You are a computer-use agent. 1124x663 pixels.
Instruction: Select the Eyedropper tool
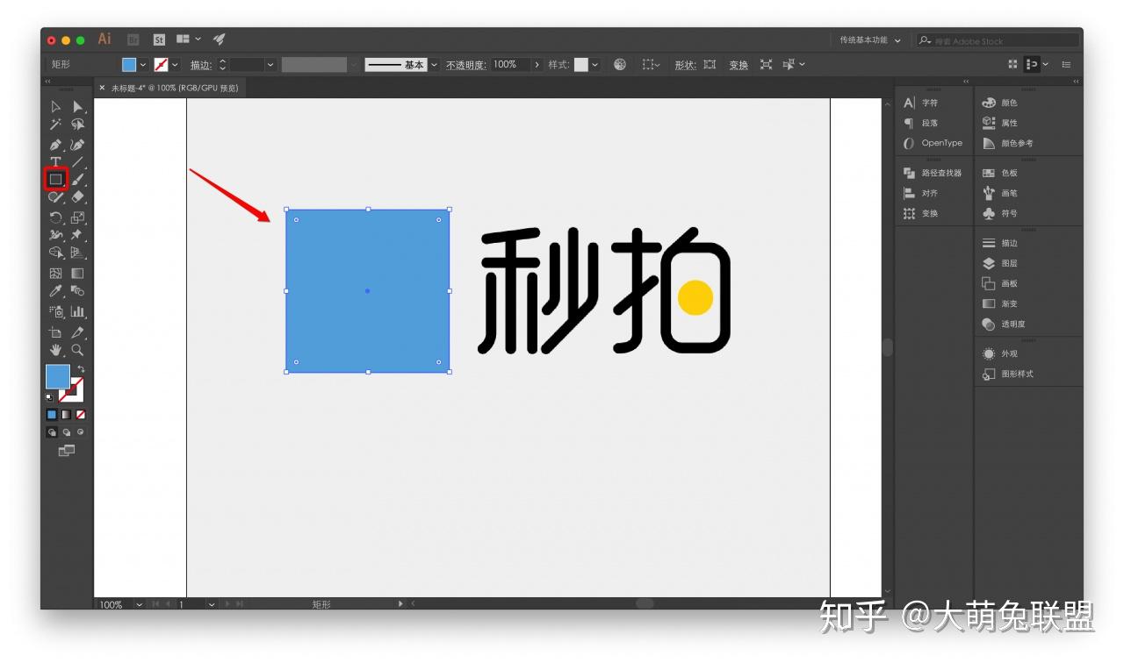coord(56,291)
